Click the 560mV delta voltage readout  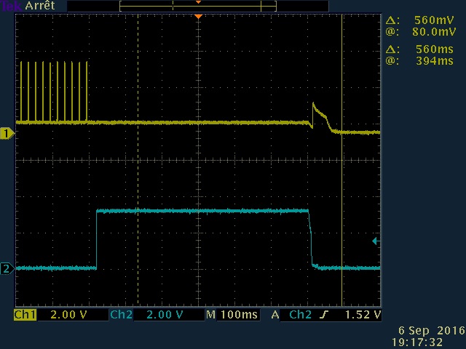[434, 20]
